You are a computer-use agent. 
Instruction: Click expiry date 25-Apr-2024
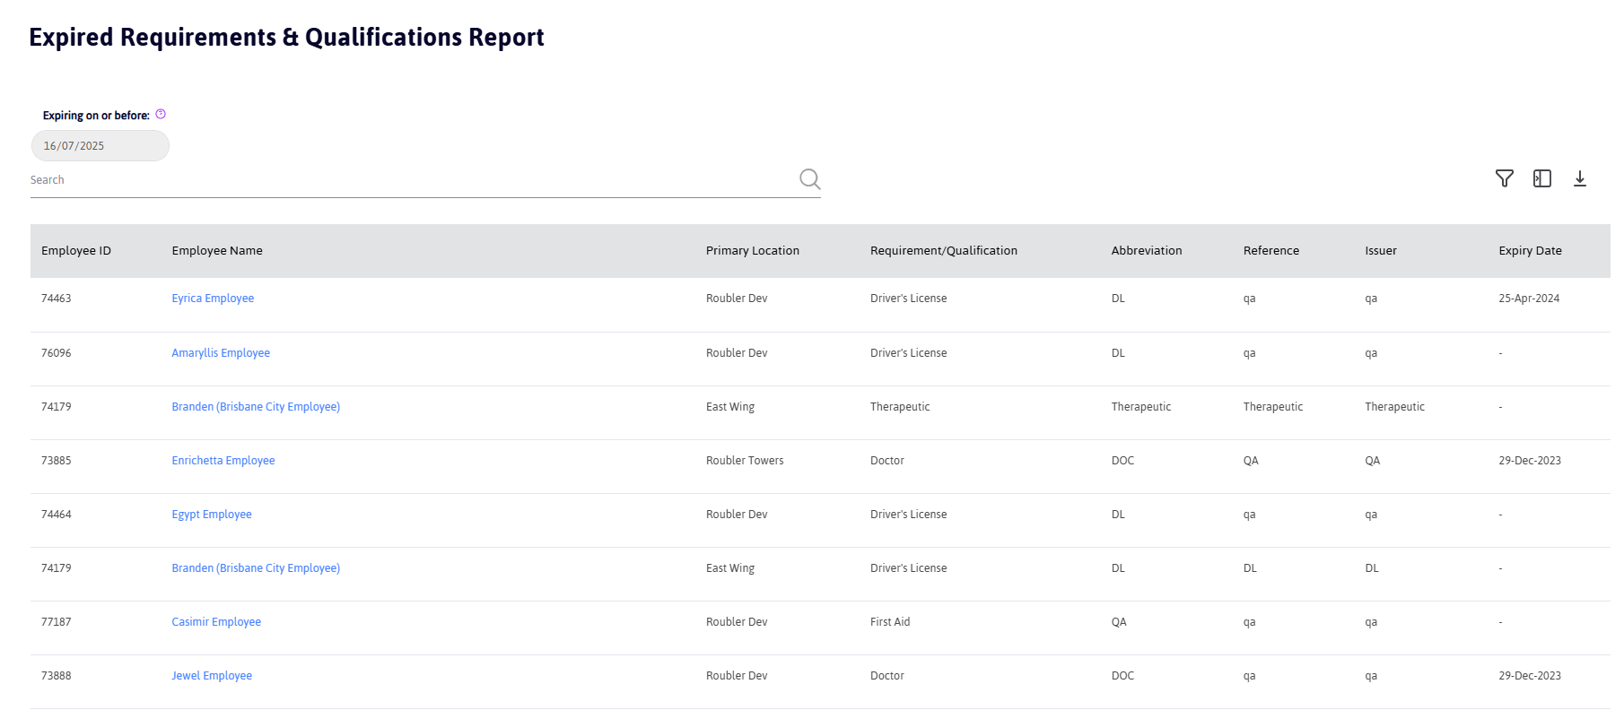1529,299
